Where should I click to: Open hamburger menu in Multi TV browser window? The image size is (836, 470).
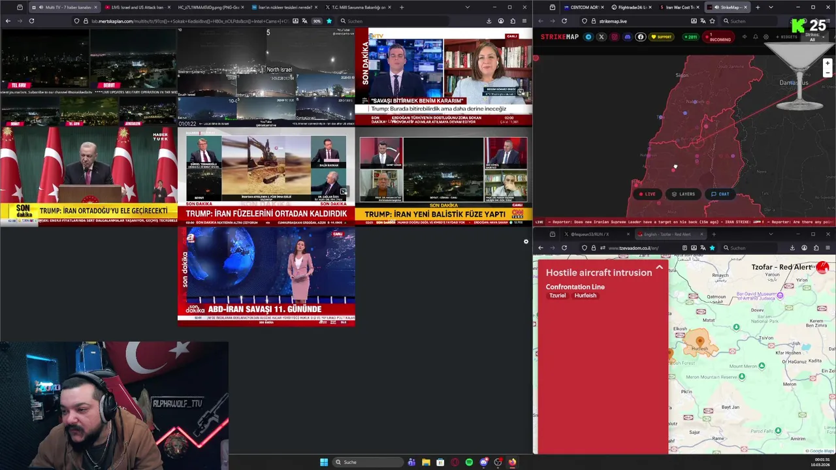[x=524, y=21]
